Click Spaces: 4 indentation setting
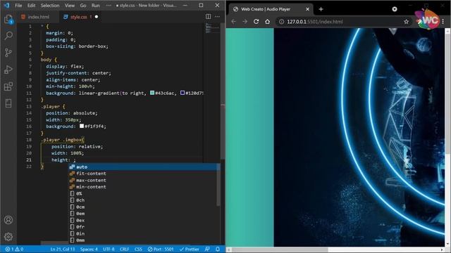This screenshot has height=253, width=451. [x=89, y=249]
